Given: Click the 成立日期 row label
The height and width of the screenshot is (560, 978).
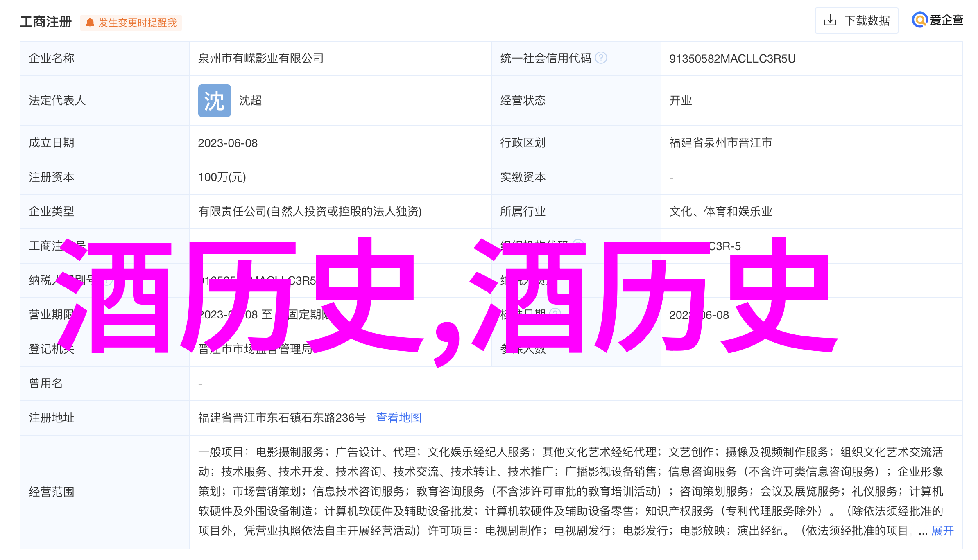Looking at the screenshot, I should click(52, 143).
